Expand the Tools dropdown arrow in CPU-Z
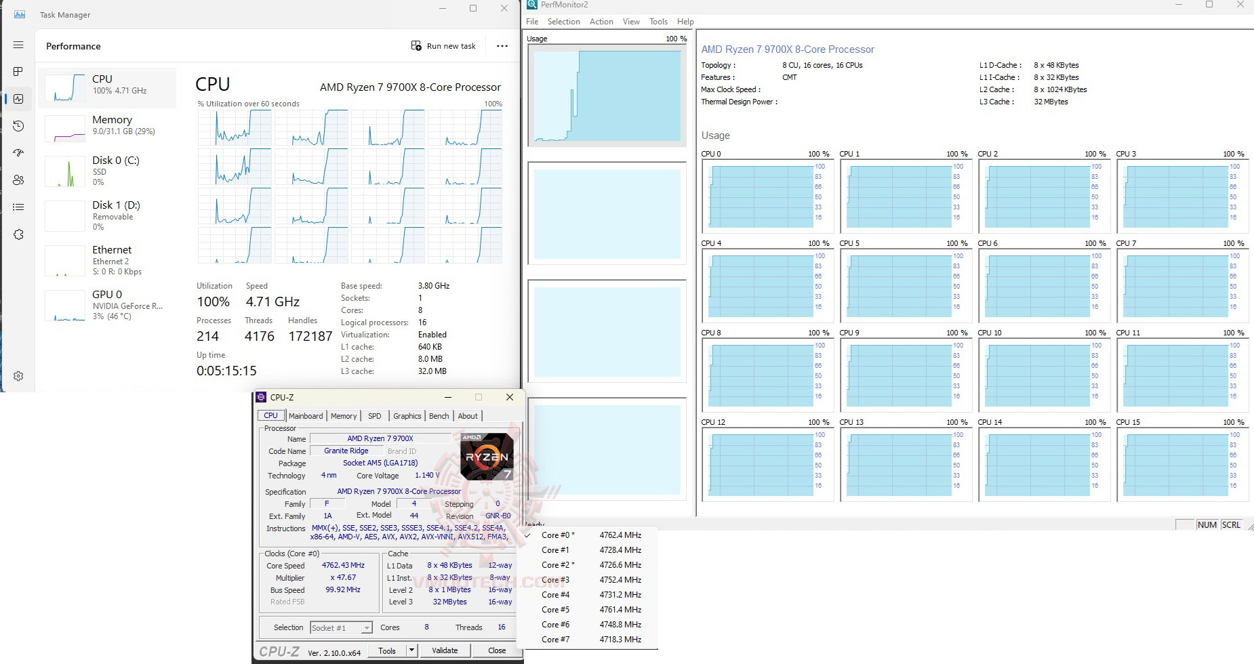 pyautogui.click(x=411, y=650)
